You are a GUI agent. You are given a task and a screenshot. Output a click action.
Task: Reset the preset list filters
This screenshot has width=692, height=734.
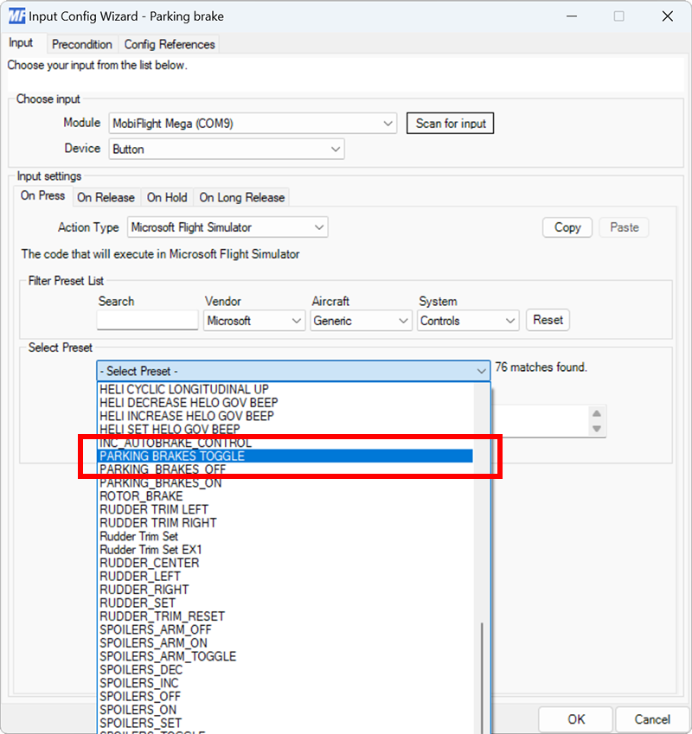(x=548, y=320)
